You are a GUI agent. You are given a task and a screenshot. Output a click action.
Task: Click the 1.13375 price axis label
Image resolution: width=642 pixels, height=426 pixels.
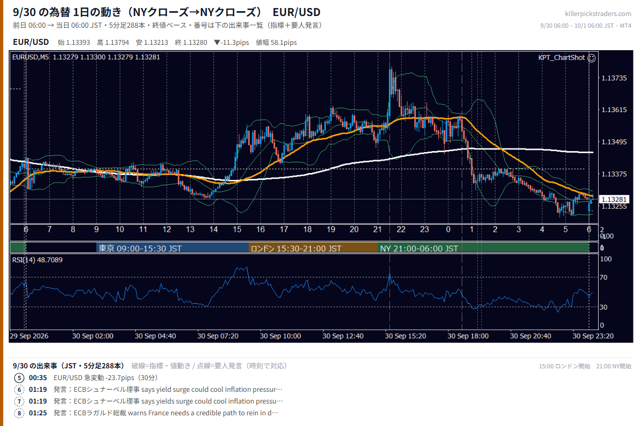pyautogui.click(x=614, y=174)
